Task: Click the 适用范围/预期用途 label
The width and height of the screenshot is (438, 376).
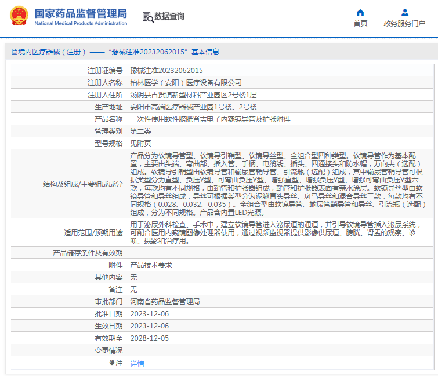Action: [x=93, y=233]
